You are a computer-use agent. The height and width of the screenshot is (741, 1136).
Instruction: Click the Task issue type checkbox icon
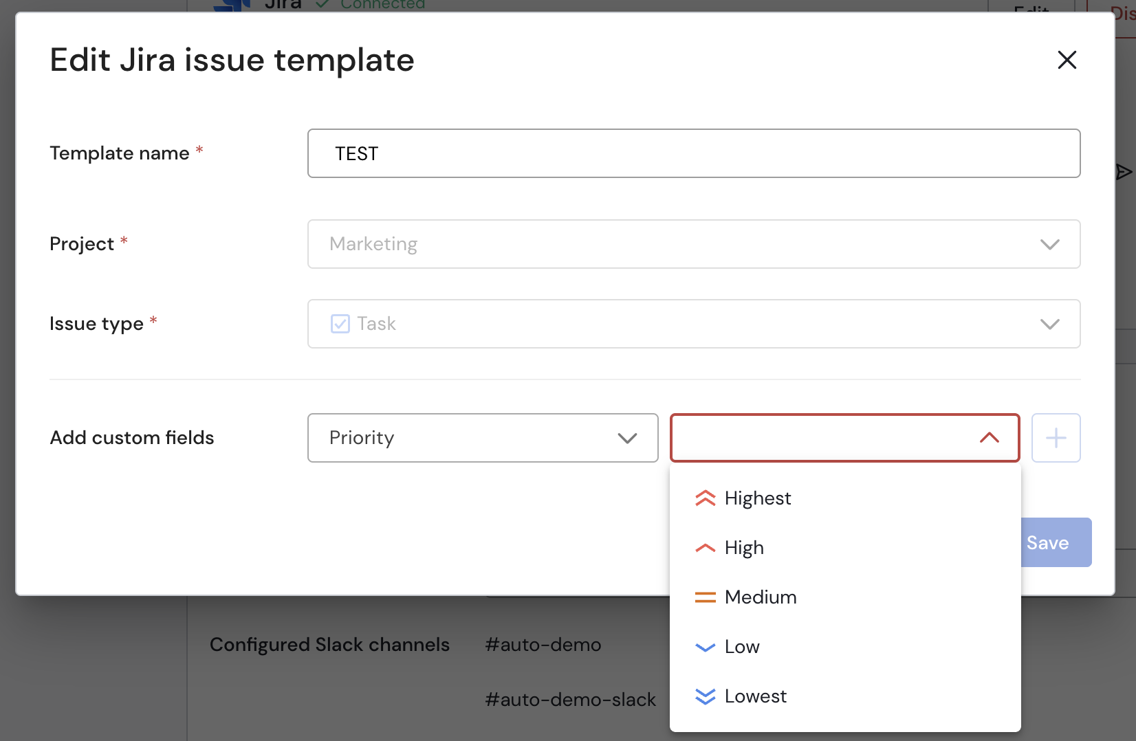pos(340,324)
